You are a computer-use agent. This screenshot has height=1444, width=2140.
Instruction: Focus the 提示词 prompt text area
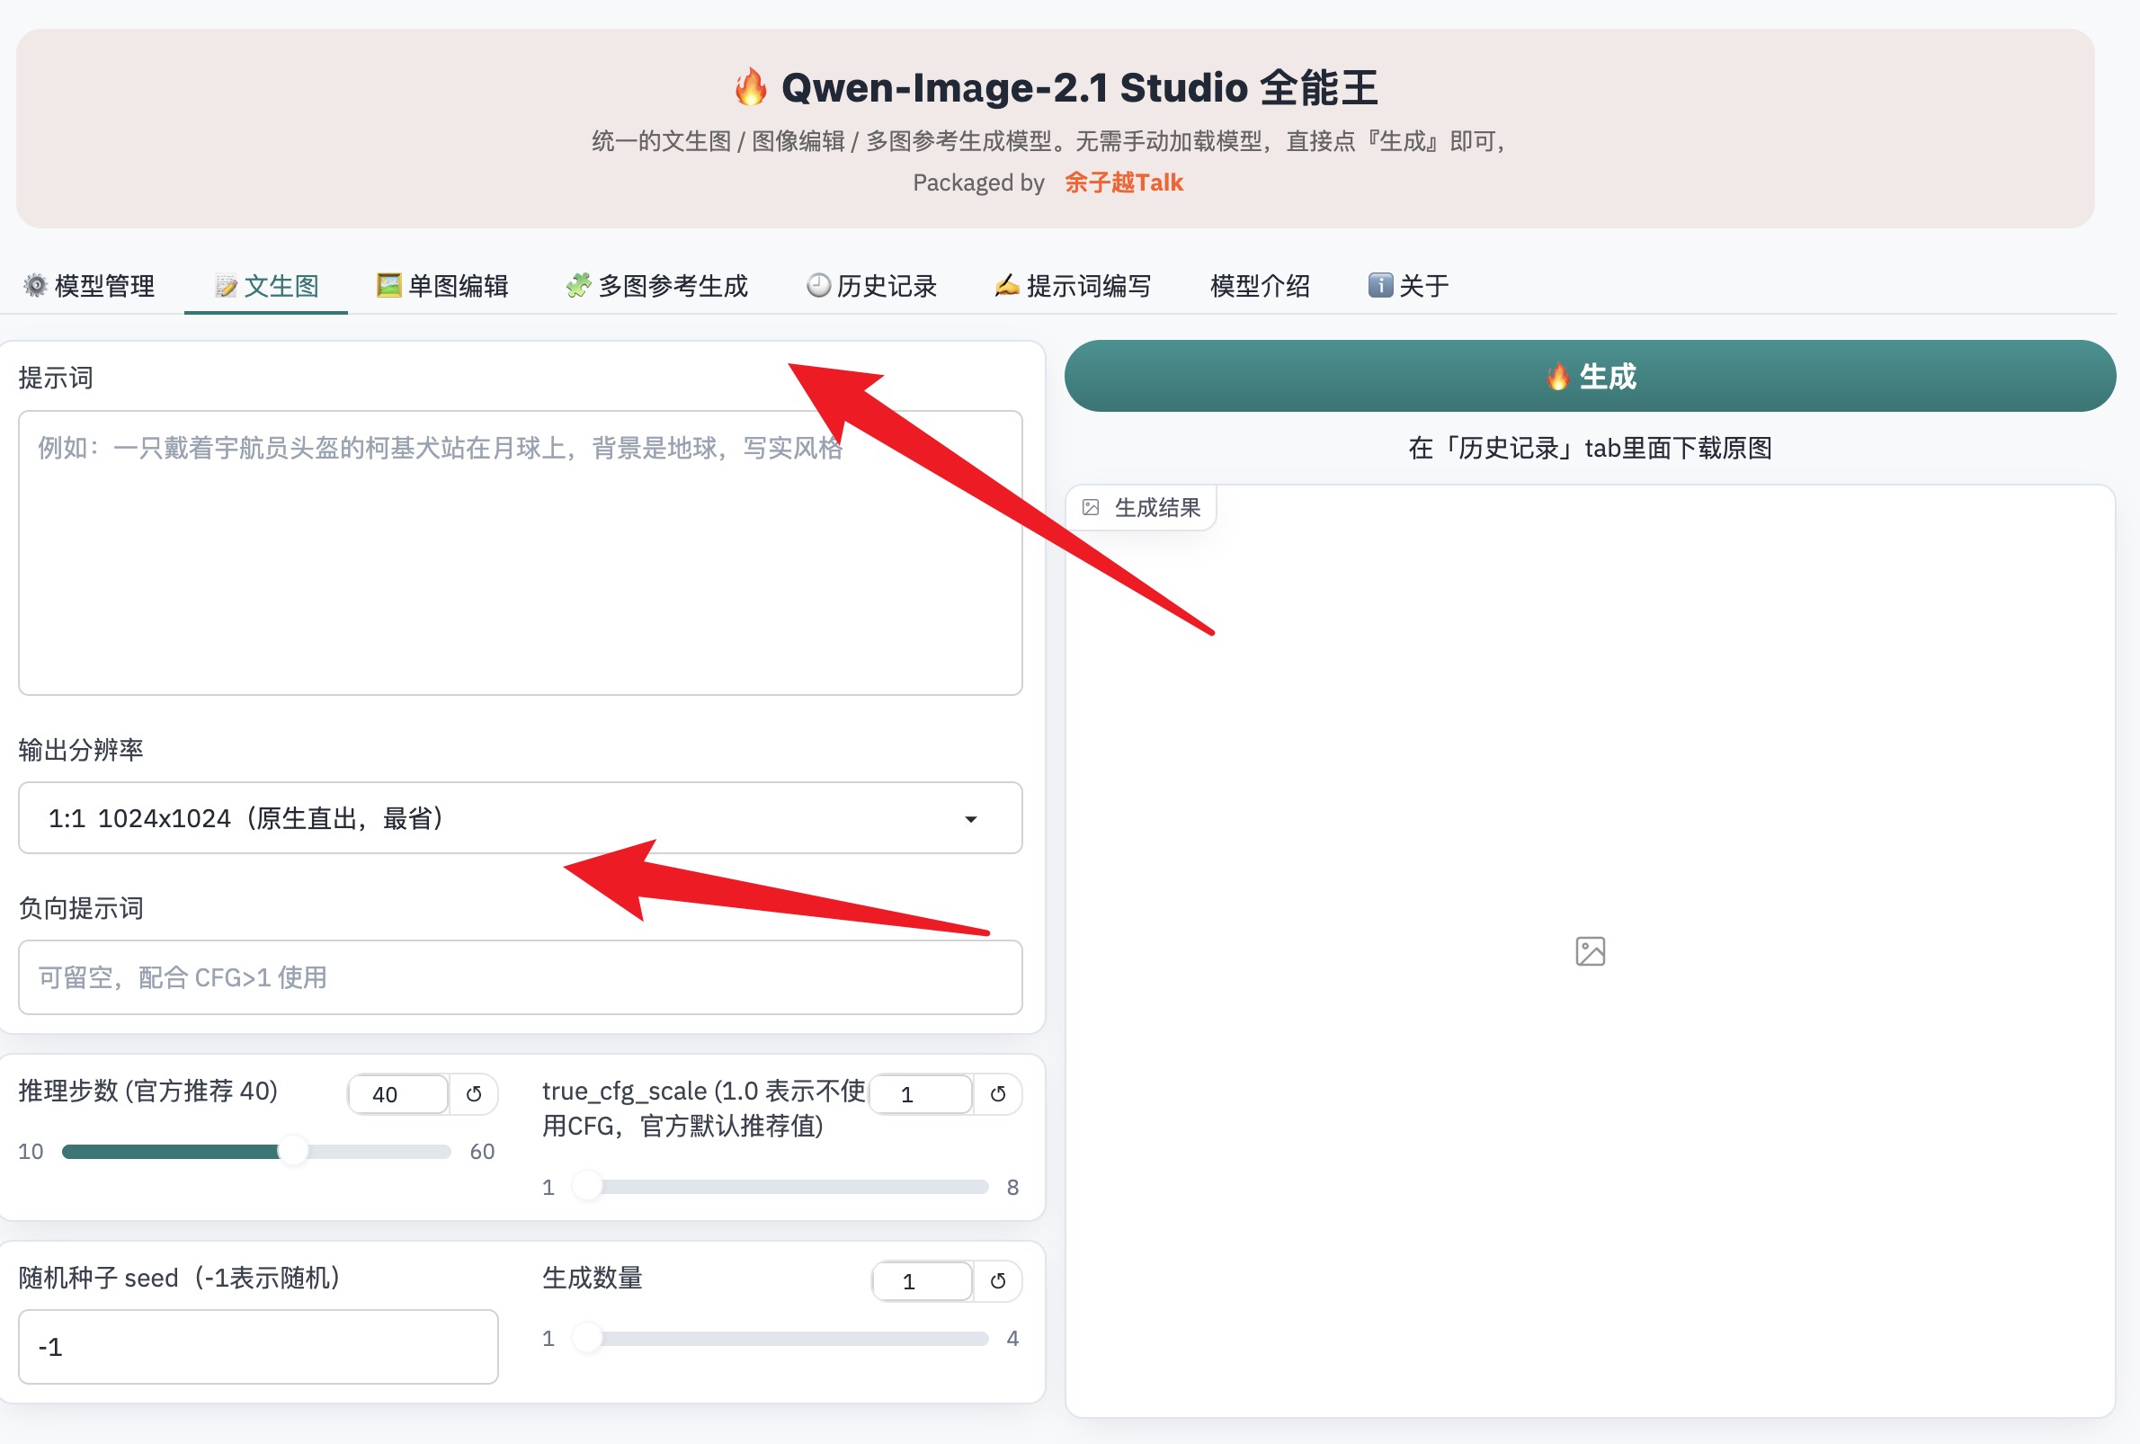coord(521,553)
